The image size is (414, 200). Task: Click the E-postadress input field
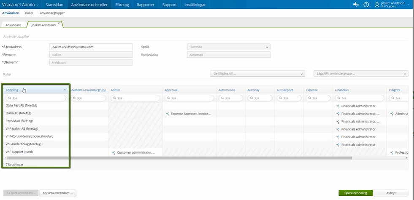91,47
